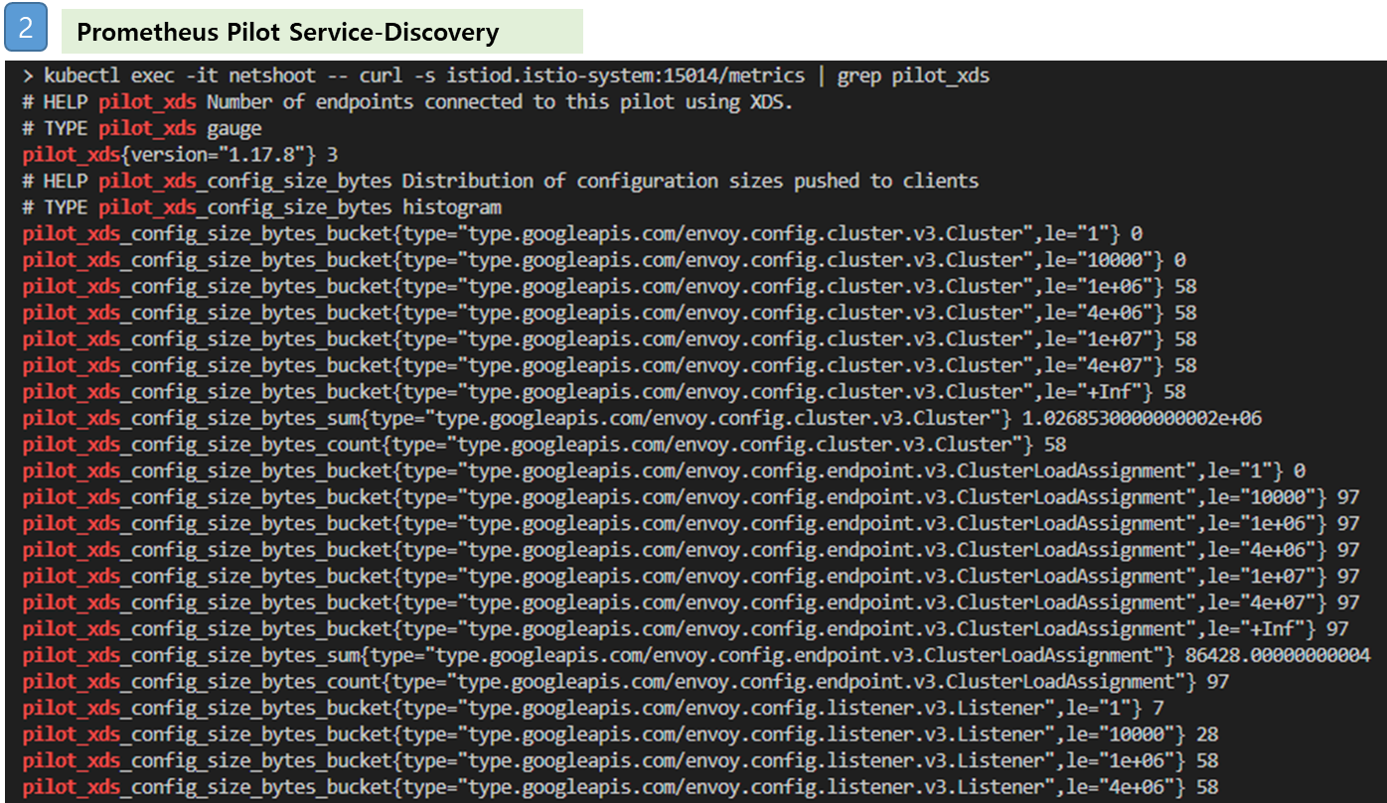Screen dimensions: 1387x803
Task: Click the Listener bucket line with le="1e+06"
Action: (x=620, y=760)
